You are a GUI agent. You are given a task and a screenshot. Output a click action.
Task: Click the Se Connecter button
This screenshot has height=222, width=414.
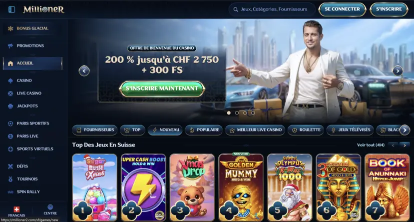pos(342,9)
